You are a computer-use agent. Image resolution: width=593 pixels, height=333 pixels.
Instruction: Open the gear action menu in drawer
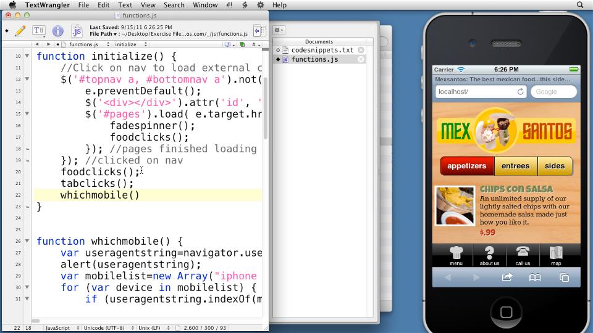pyautogui.click(x=279, y=30)
